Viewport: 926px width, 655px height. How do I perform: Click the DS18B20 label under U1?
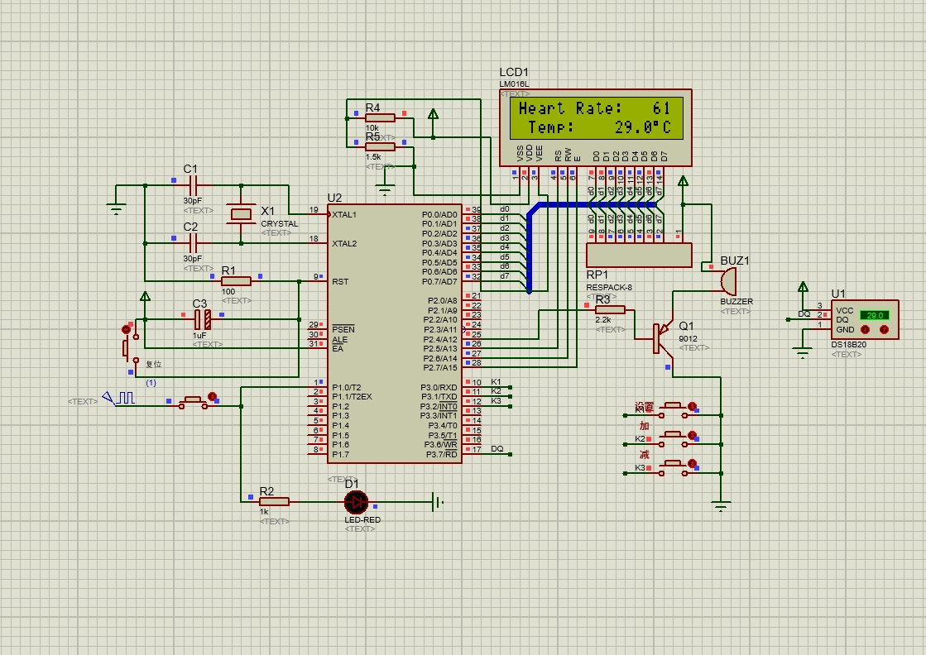tap(849, 345)
